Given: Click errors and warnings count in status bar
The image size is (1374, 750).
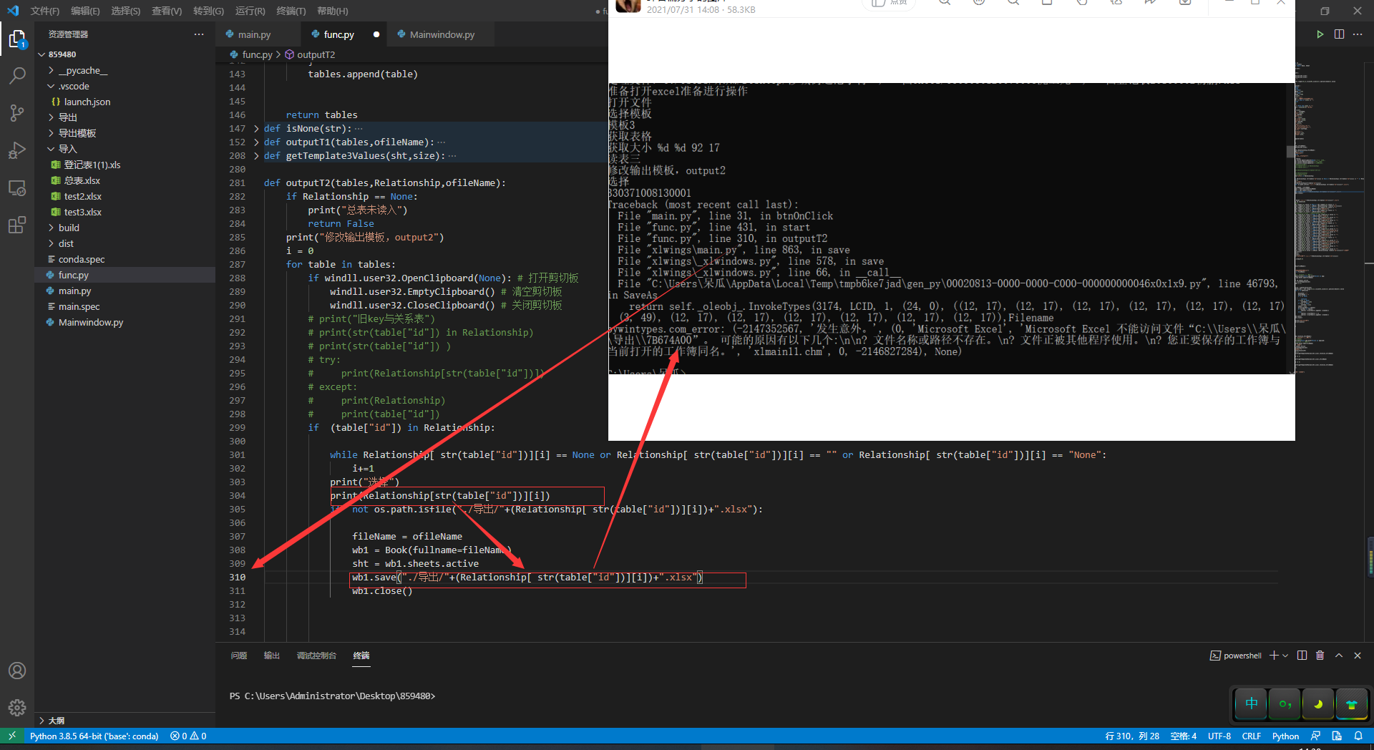Looking at the screenshot, I should 188,736.
